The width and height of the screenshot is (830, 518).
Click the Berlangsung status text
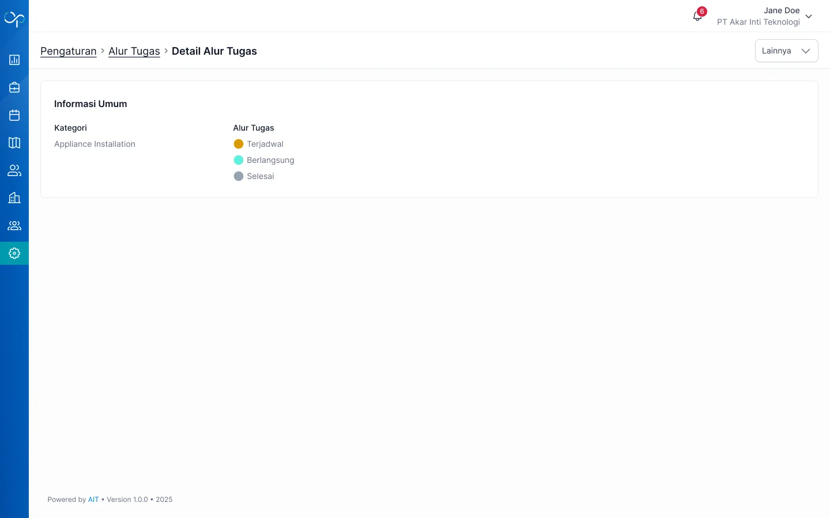270,160
